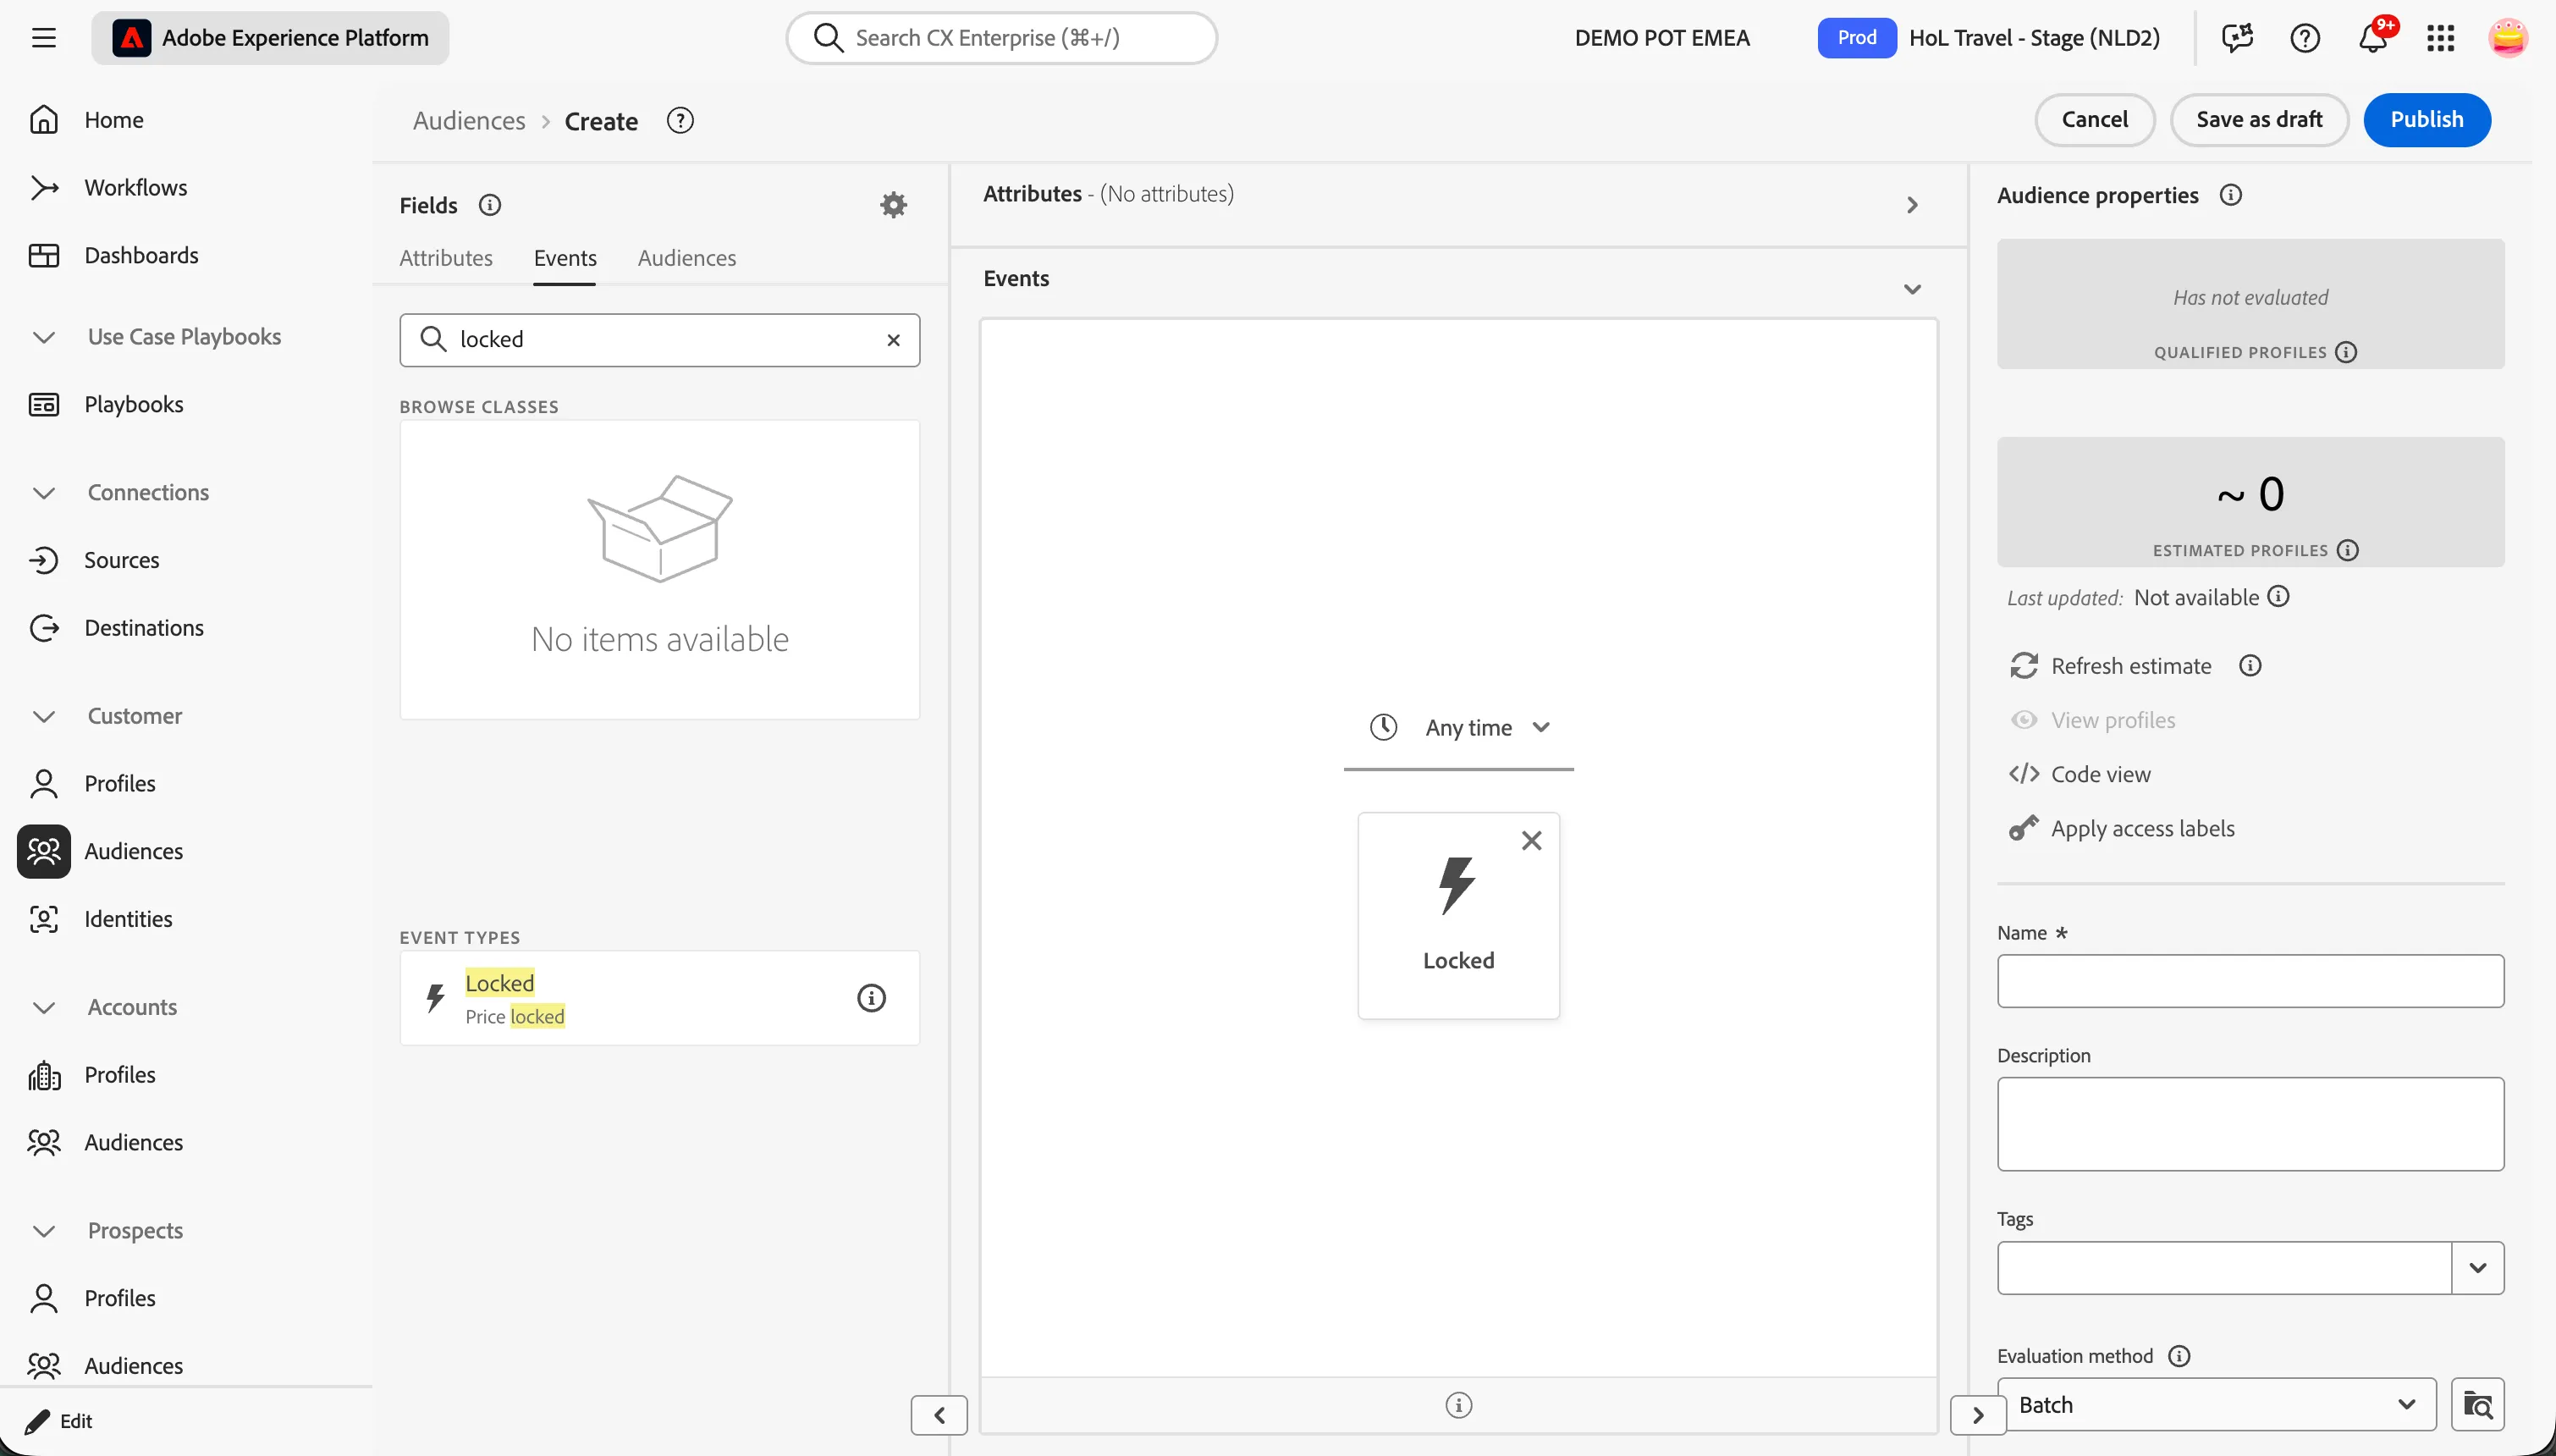Click the Fields settings gear icon
The width and height of the screenshot is (2556, 1456).
tap(893, 205)
